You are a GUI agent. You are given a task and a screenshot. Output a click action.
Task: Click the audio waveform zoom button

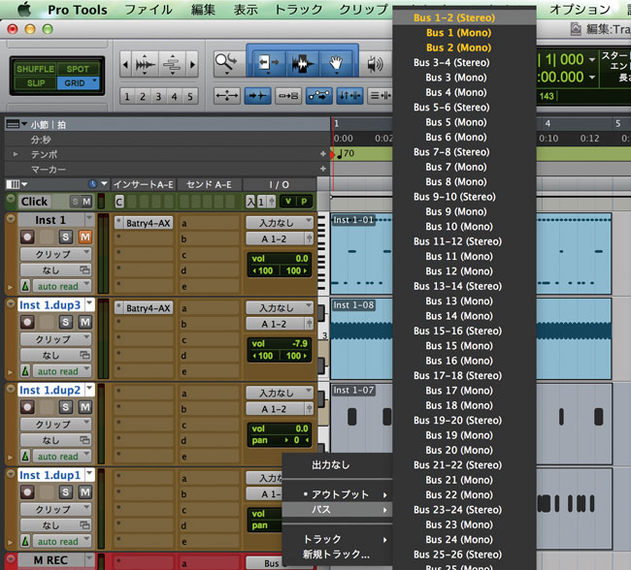pos(145,64)
